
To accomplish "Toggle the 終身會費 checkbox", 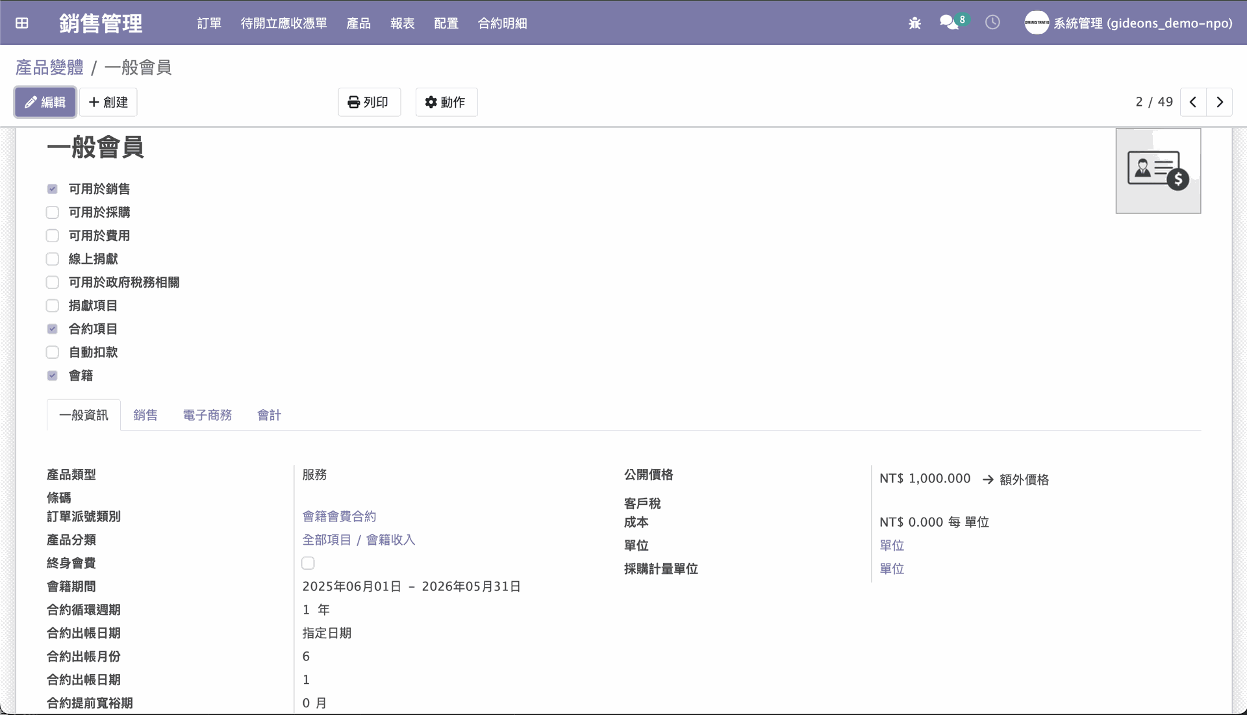I will tap(309, 563).
